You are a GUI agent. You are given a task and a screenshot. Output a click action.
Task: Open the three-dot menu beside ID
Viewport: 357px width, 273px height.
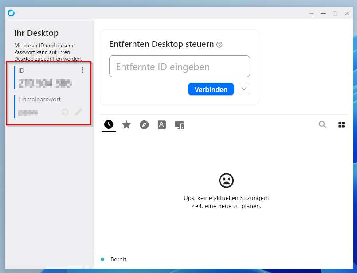tap(82, 70)
